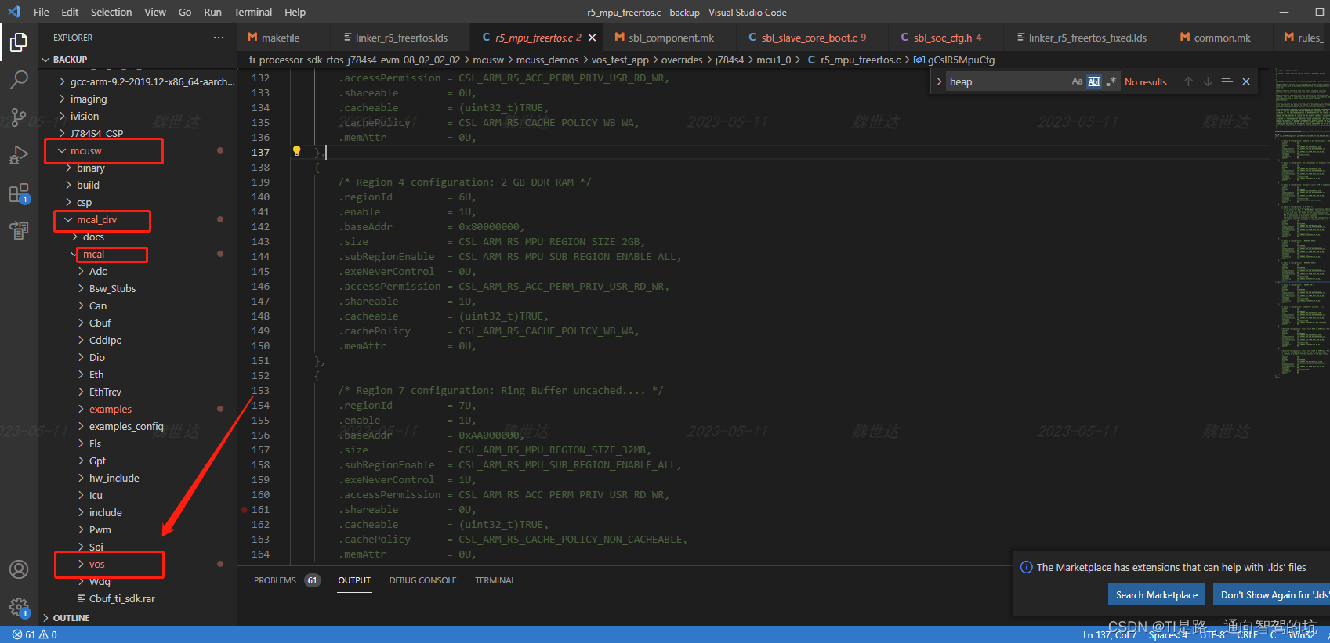Go to next match arrow in find widget

pos(1208,81)
